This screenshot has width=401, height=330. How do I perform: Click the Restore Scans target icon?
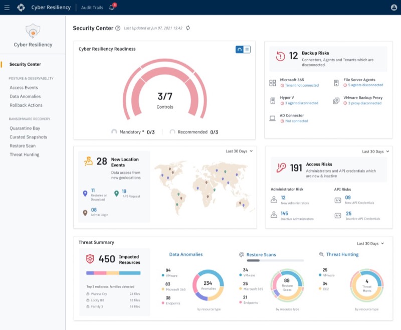(x=242, y=255)
